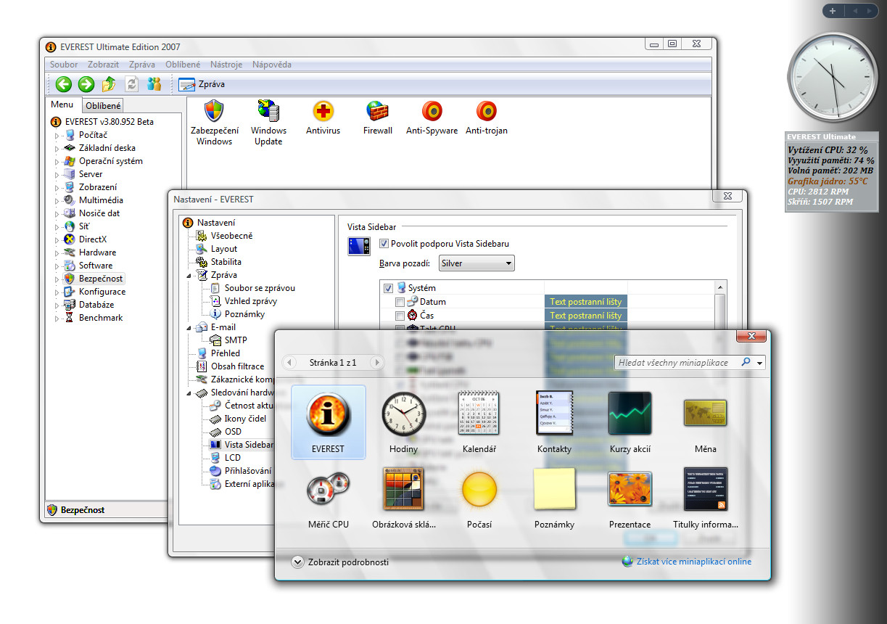Open the Oblíbené menu

(x=183, y=65)
